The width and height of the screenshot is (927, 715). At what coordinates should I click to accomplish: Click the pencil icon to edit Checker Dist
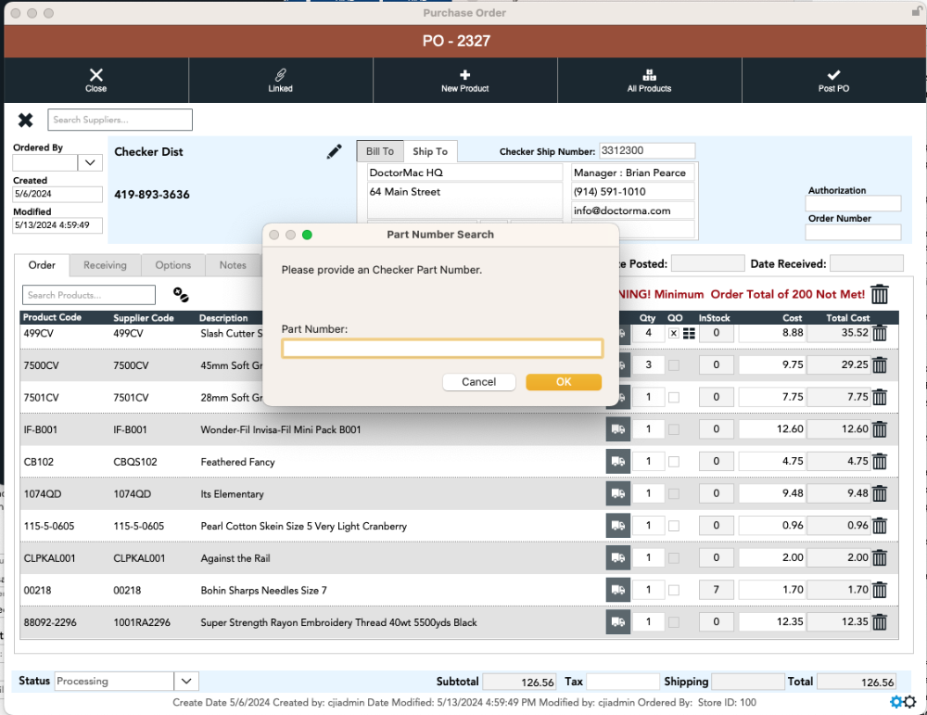335,152
